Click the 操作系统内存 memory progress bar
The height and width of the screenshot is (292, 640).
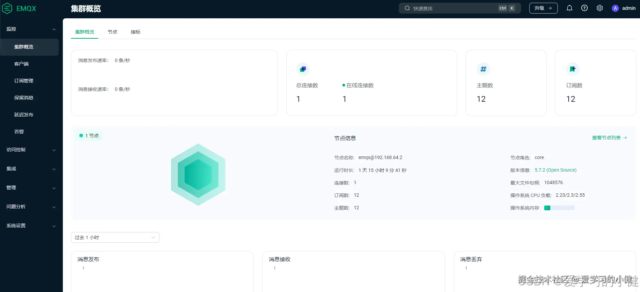[x=559, y=208]
